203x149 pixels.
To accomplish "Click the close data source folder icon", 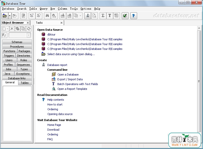I will click(x=15, y=16).
